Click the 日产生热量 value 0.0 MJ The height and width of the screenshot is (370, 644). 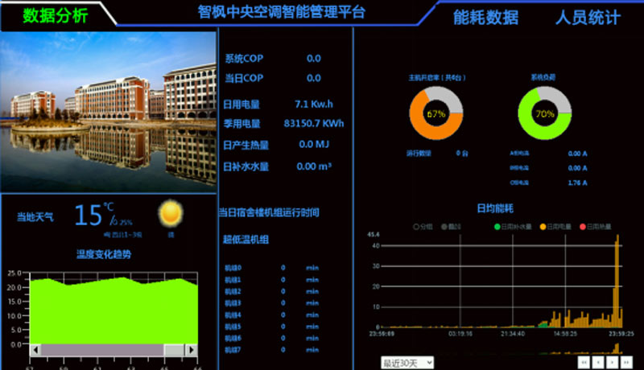coord(314,145)
